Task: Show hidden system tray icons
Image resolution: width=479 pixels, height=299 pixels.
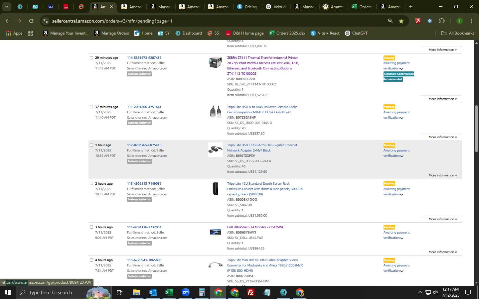Action: 420,292
